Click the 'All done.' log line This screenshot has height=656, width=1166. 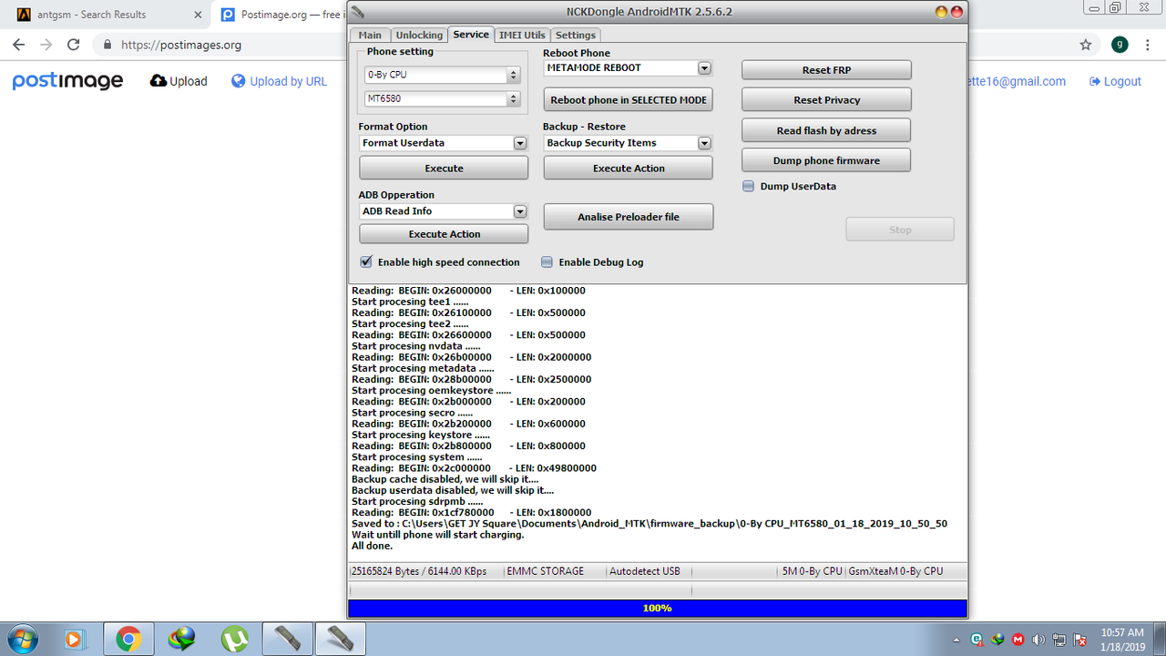click(372, 546)
